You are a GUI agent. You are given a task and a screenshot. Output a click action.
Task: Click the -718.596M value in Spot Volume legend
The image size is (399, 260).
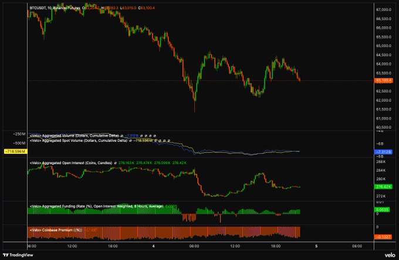143,141
